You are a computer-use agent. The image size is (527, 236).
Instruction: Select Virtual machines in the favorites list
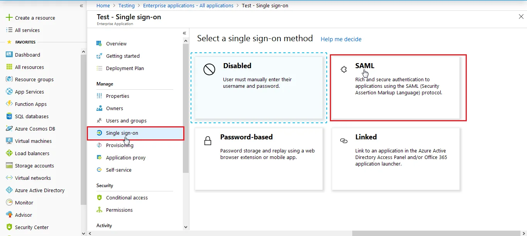click(x=33, y=141)
